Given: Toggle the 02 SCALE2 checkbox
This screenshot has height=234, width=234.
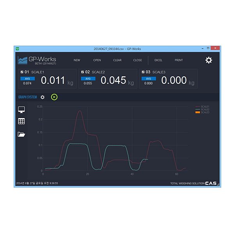Looking at the screenshot, I should (82, 72).
